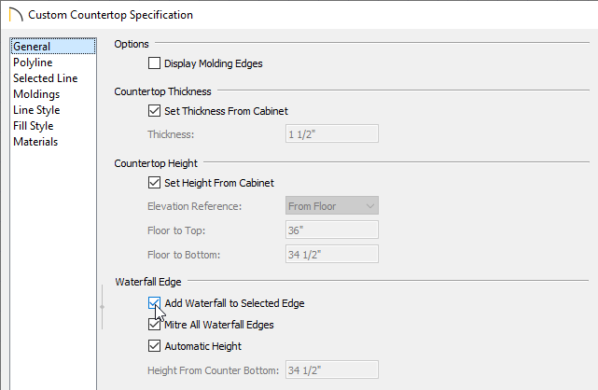The width and height of the screenshot is (598, 390).
Task: Go to the Materials panel
Action: click(x=35, y=142)
